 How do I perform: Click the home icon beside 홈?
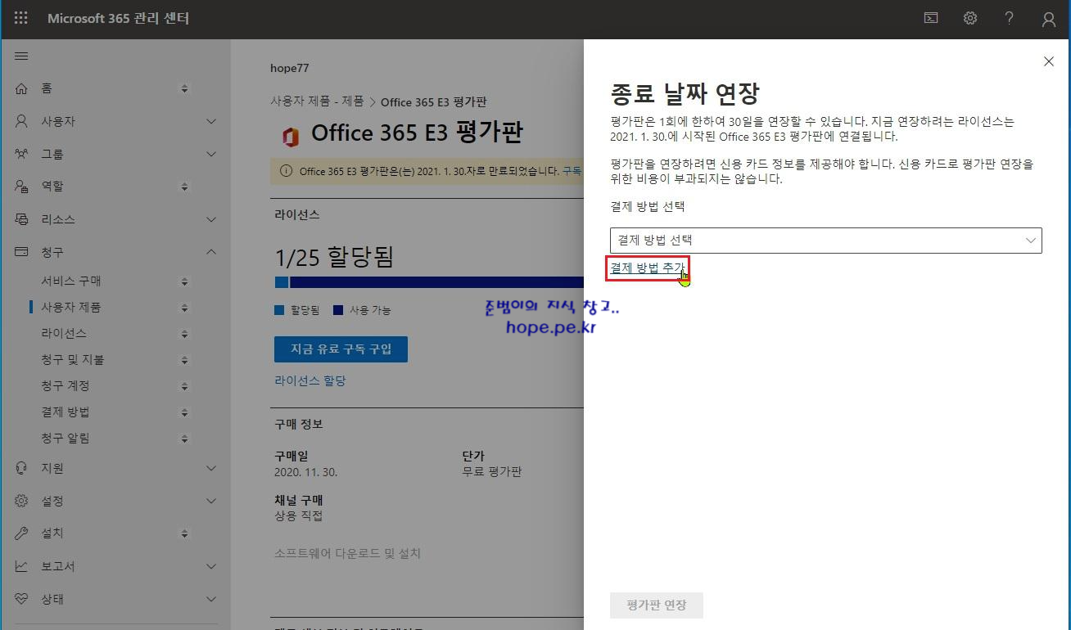tap(22, 88)
